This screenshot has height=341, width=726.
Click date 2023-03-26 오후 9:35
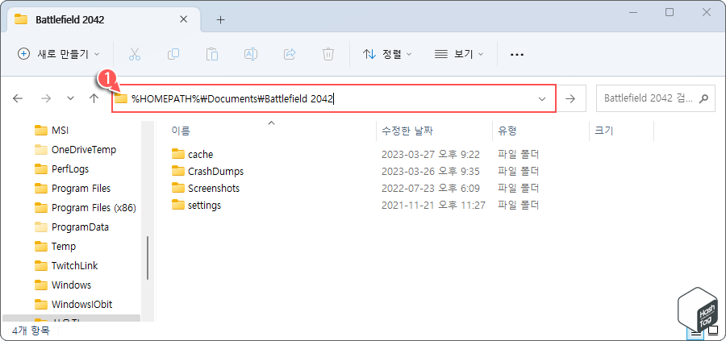click(431, 171)
